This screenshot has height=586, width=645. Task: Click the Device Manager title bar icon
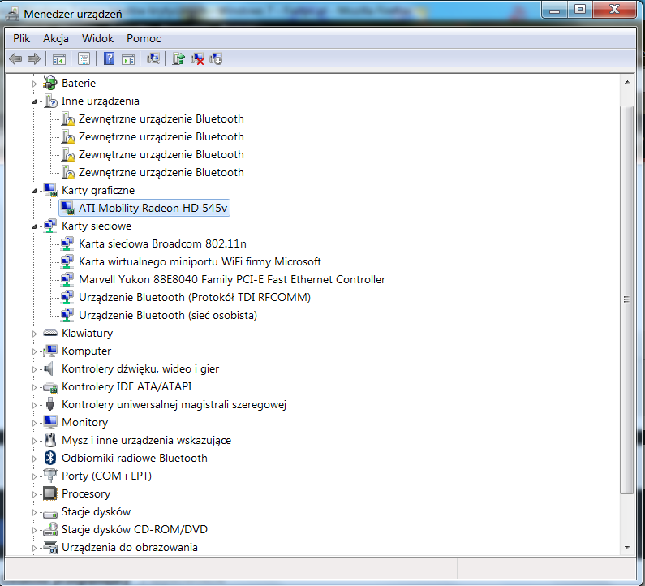click(x=12, y=14)
